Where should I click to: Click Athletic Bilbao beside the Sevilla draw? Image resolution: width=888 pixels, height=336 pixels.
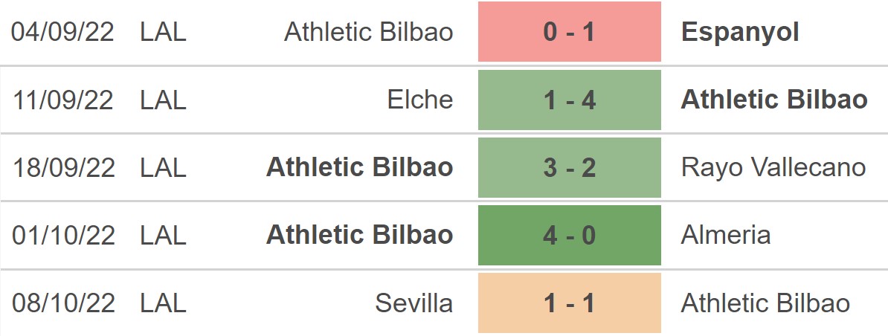[765, 303]
